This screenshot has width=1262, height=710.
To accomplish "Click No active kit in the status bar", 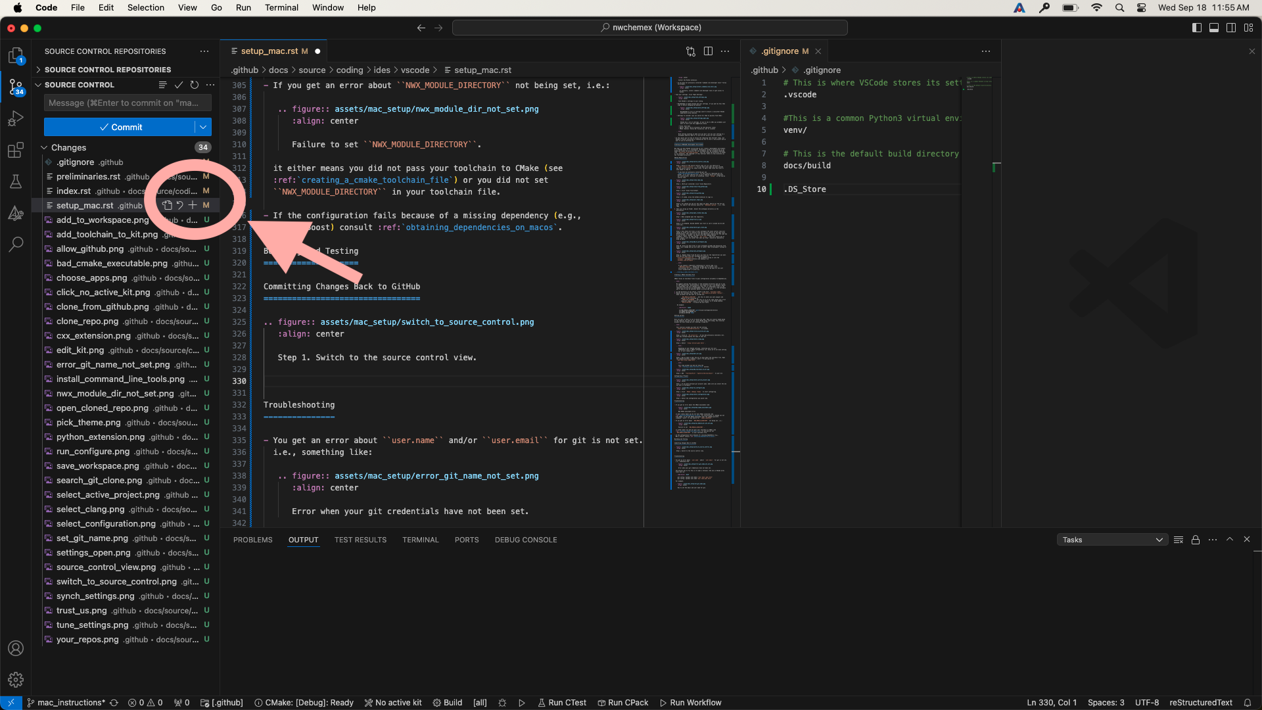I will click(x=393, y=703).
